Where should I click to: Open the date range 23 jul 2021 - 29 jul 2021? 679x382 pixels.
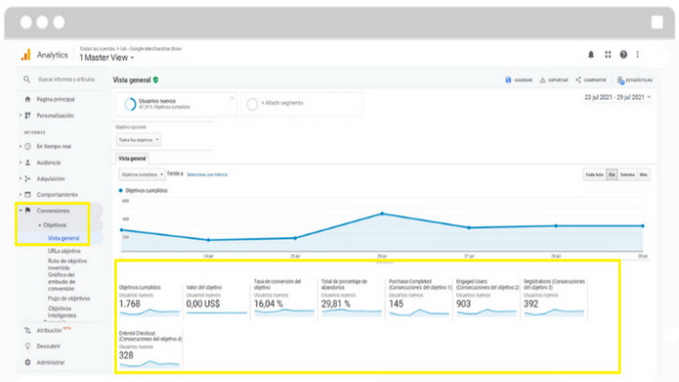click(x=617, y=97)
